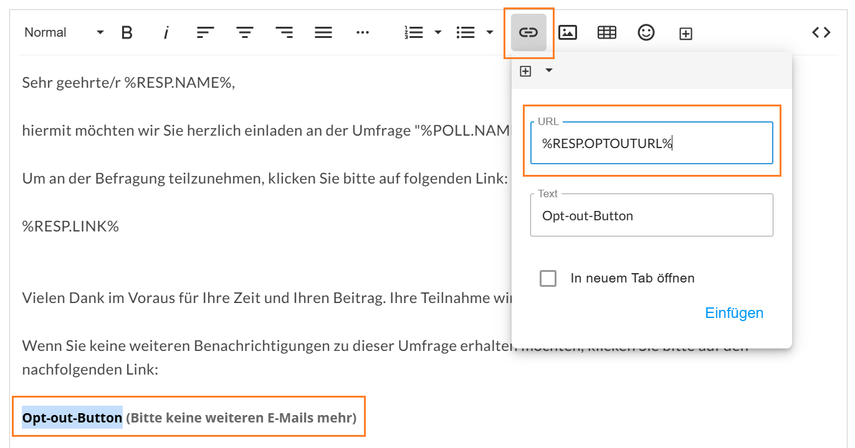Open the emoji picker
This screenshot has height=448, width=855.
coord(646,32)
